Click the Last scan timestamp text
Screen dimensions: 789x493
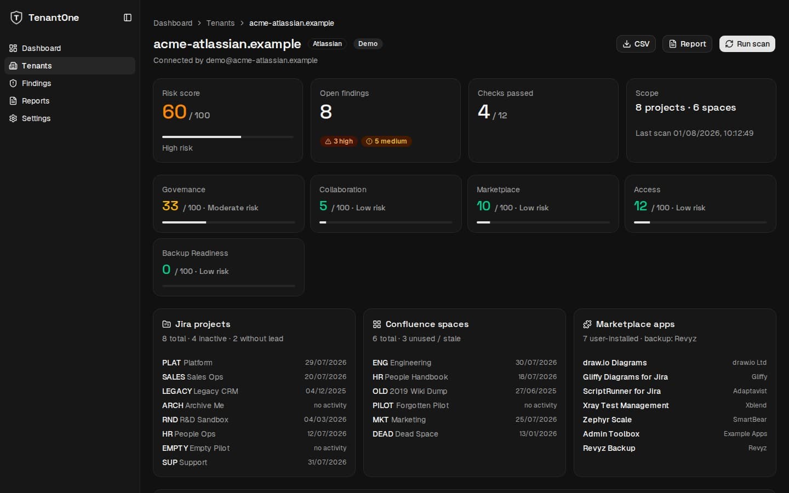(x=694, y=133)
